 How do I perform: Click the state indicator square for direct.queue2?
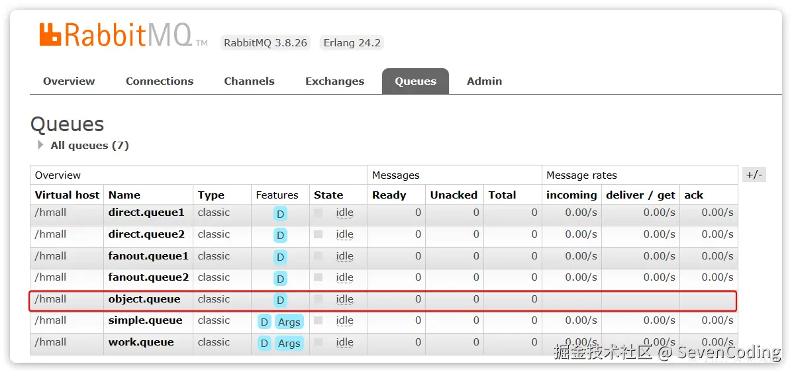[319, 234]
